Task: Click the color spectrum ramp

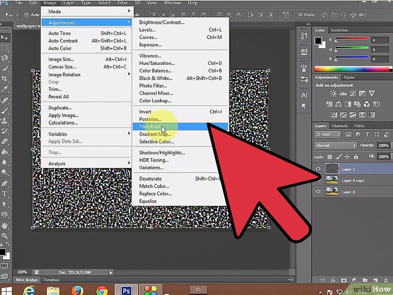Action: 353,69
